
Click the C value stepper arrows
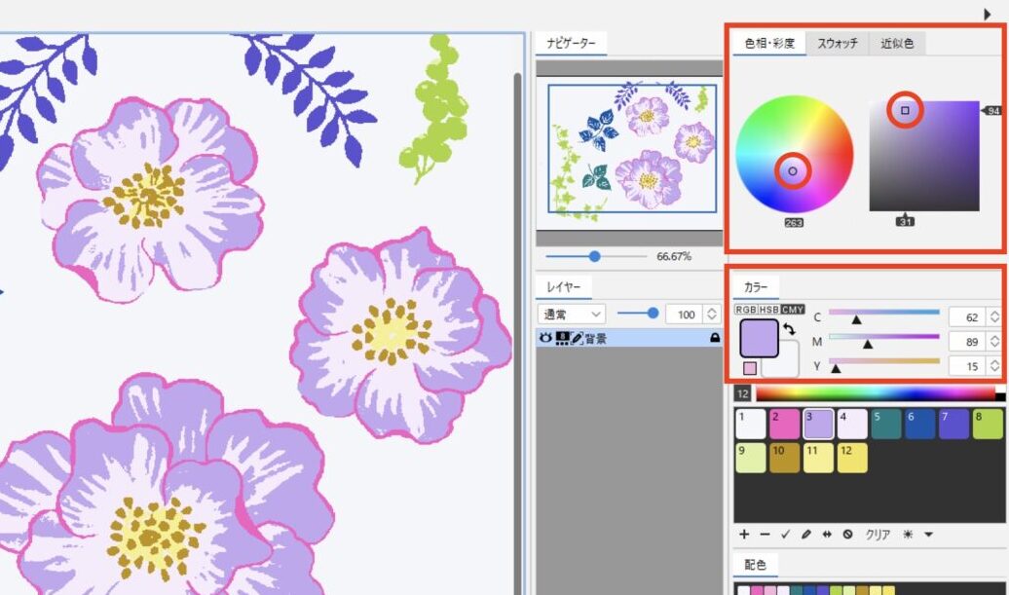(x=994, y=316)
